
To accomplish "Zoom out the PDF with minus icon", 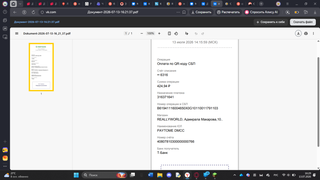I will click(142, 34).
